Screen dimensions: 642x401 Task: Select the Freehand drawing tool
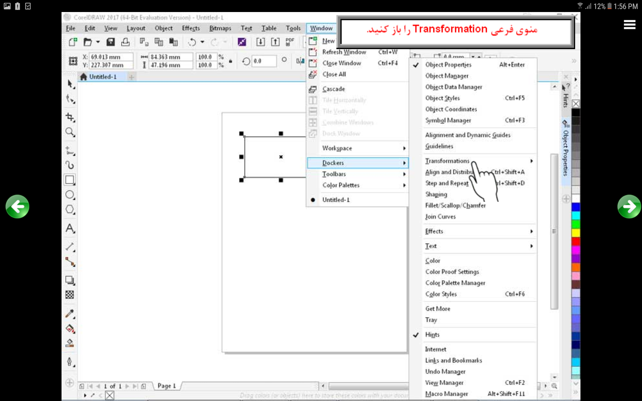click(70, 151)
